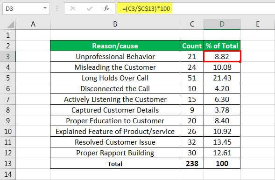Viewport: 275px width, 180px height.
Task: Select row 5 header
Action: click(x=8, y=78)
